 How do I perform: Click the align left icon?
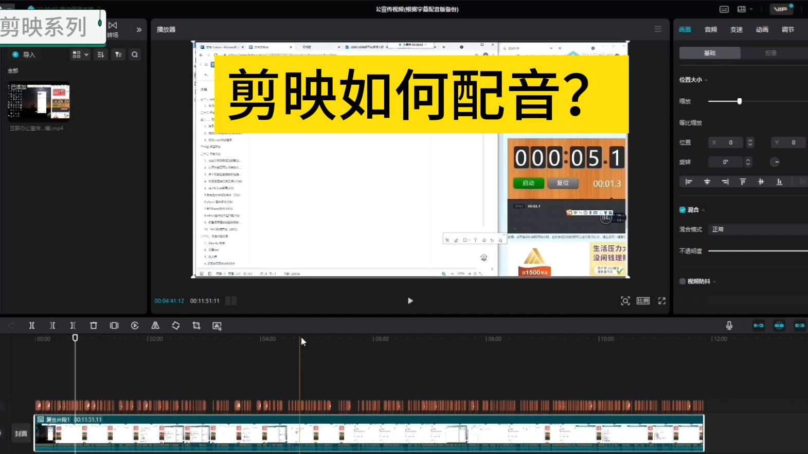(x=689, y=181)
